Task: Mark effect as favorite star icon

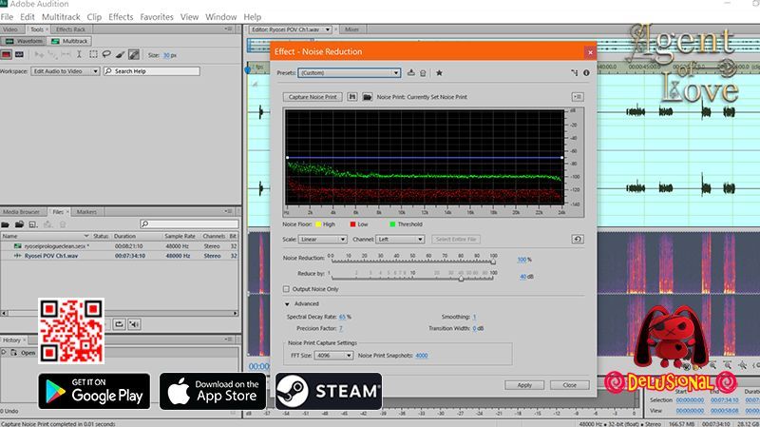Action: tap(439, 73)
